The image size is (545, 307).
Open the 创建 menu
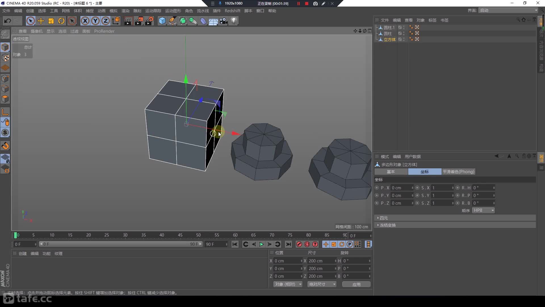[x=30, y=11]
